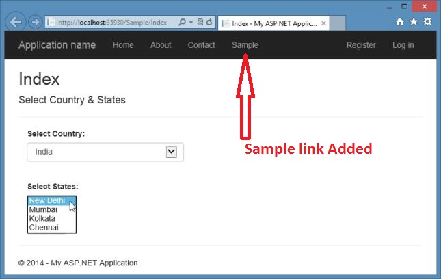Click the © 2014 - My ASP.NET Application footer
The height and width of the screenshot is (279, 441).
tap(78, 263)
